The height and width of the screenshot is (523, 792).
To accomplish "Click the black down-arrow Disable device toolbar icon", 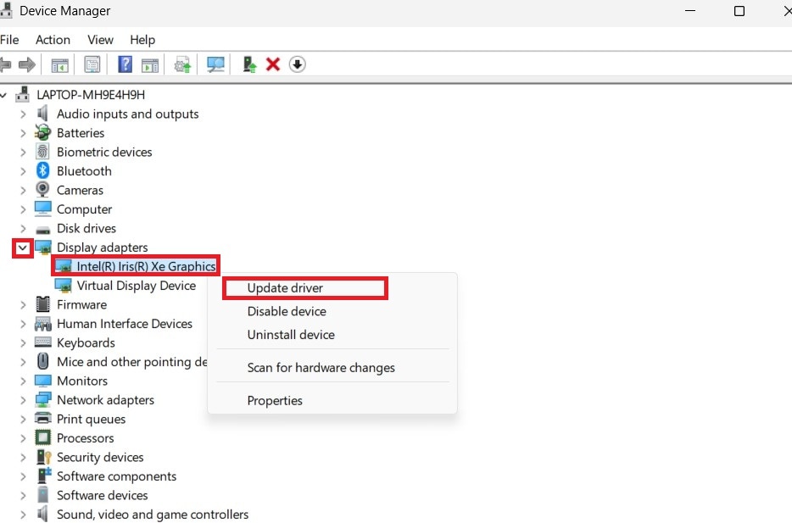I will pyautogui.click(x=298, y=64).
